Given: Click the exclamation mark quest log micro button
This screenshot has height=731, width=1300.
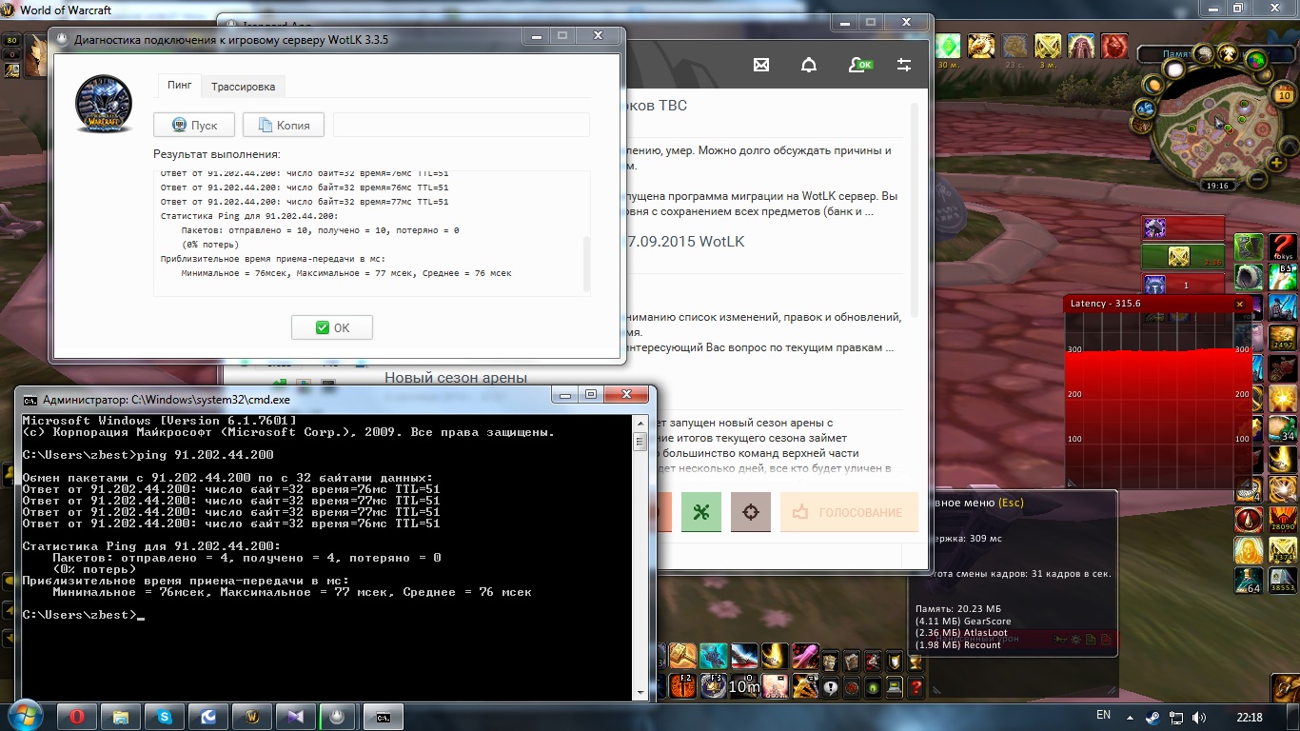Looking at the screenshot, I should click(831, 687).
